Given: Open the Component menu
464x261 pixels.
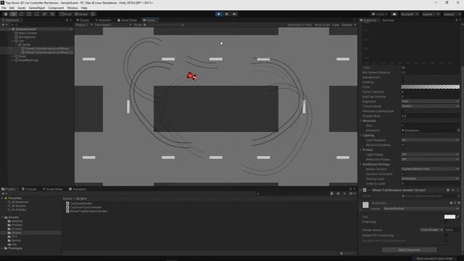Looking at the screenshot, I should tap(56, 8).
